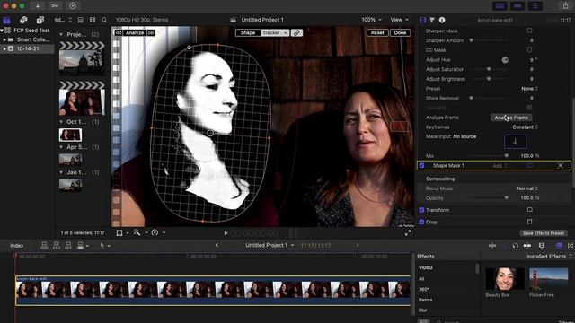Click the timeline skimming icon
The image size is (575, 323).
pos(492,245)
